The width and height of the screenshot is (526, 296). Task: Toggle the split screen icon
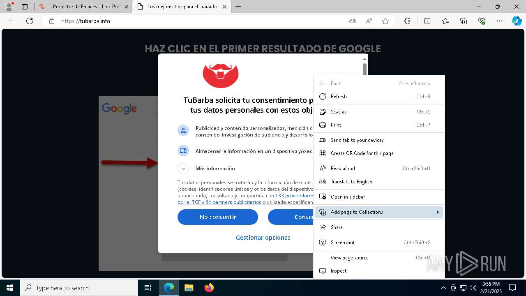click(x=427, y=21)
